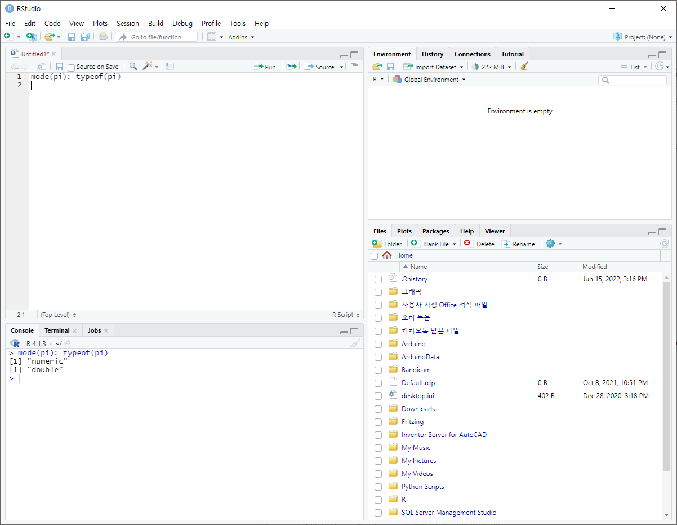Click the Go to file/function field

[x=157, y=37]
